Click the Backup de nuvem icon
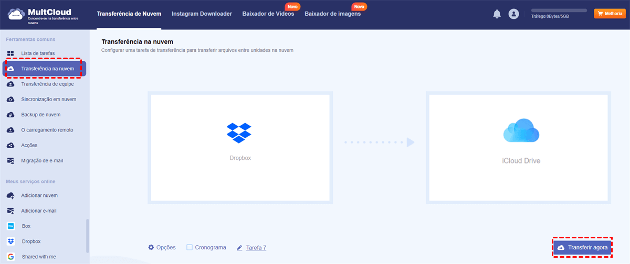Viewport: 630px width, 264px height. (x=10, y=115)
